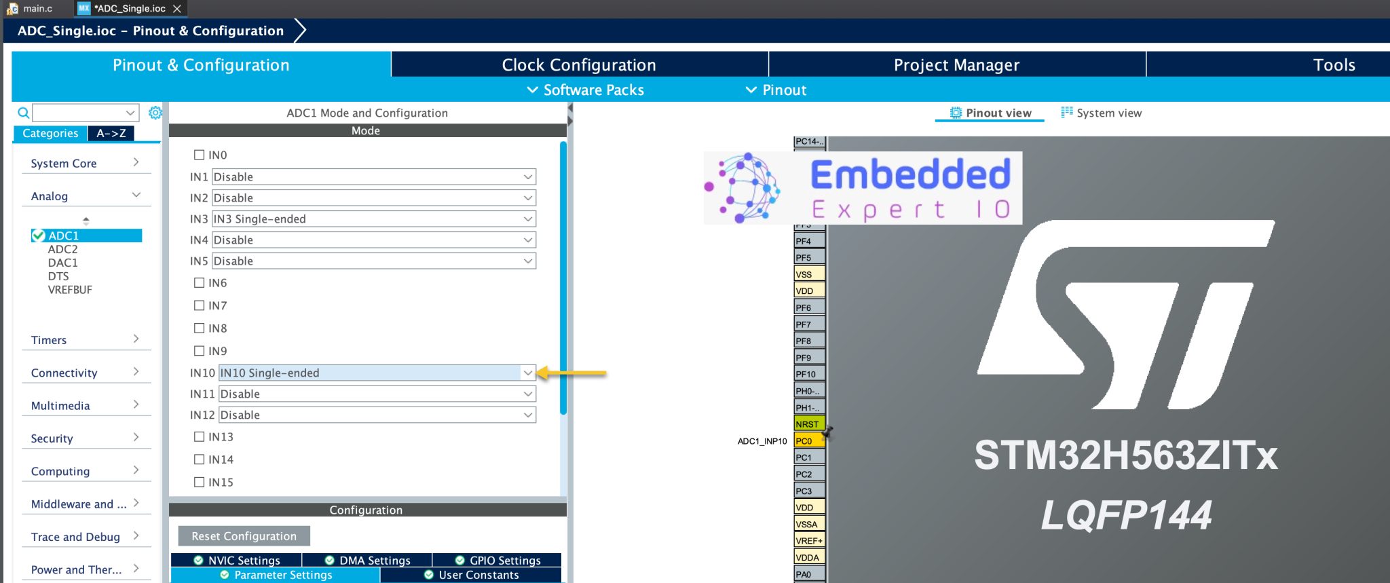Click the NVIC Settings green check icon
Viewport: 1390px width, 583px height.
click(x=199, y=561)
